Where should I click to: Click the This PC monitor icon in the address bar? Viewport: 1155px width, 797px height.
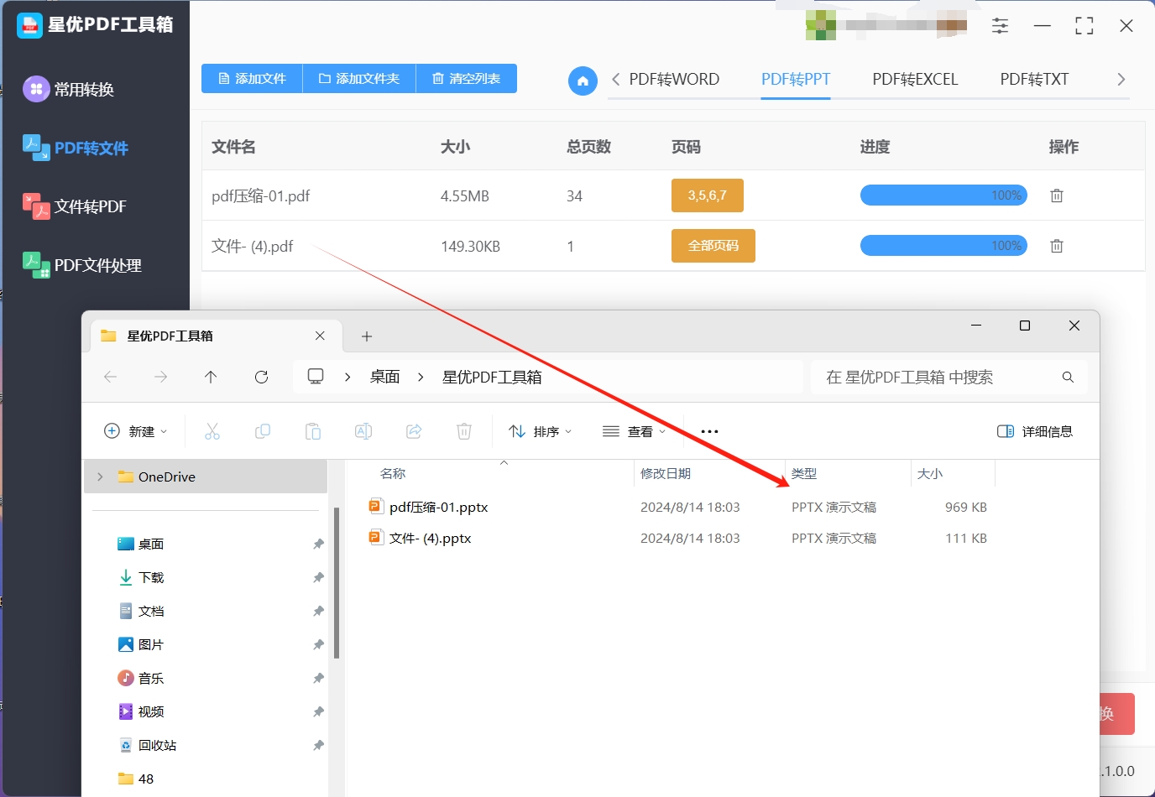pos(316,377)
